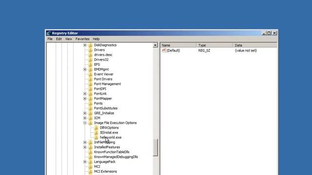Select the MCI Extensions key

pos(105,172)
